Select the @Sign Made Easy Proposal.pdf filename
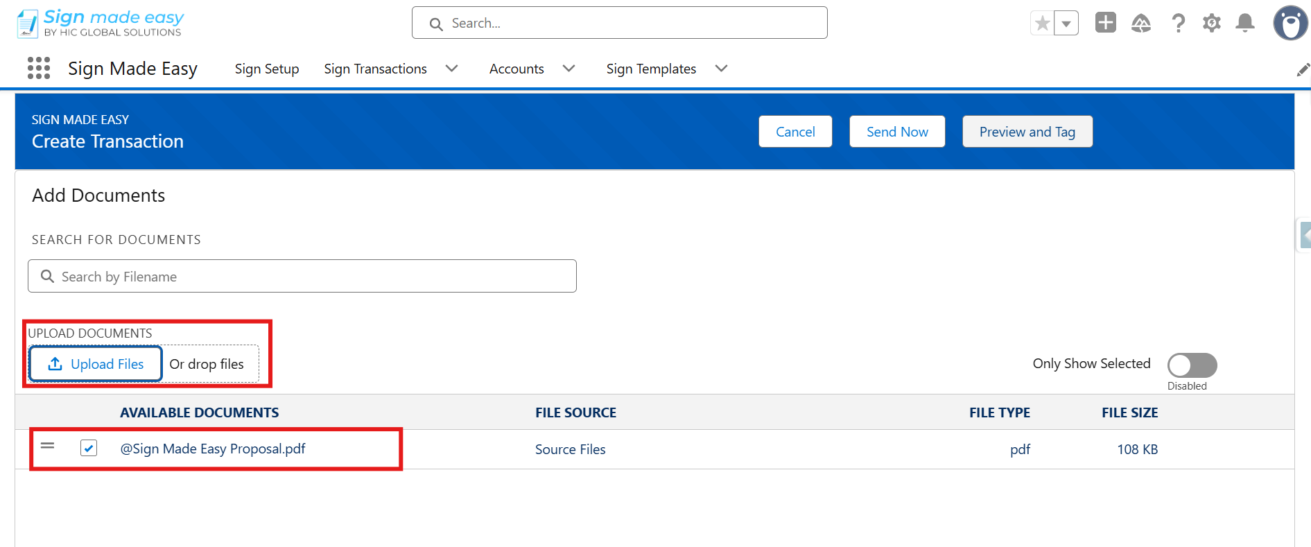Image resolution: width=1311 pixels, height=547 pixels. pos(213,449)
